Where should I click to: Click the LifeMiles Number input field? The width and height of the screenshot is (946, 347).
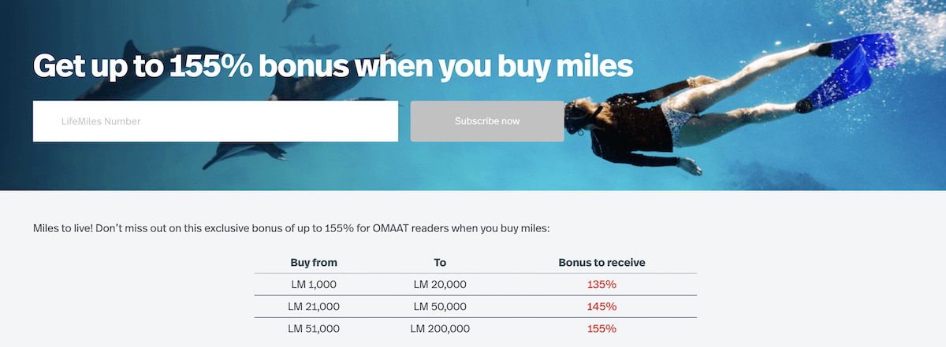[215, 121]
